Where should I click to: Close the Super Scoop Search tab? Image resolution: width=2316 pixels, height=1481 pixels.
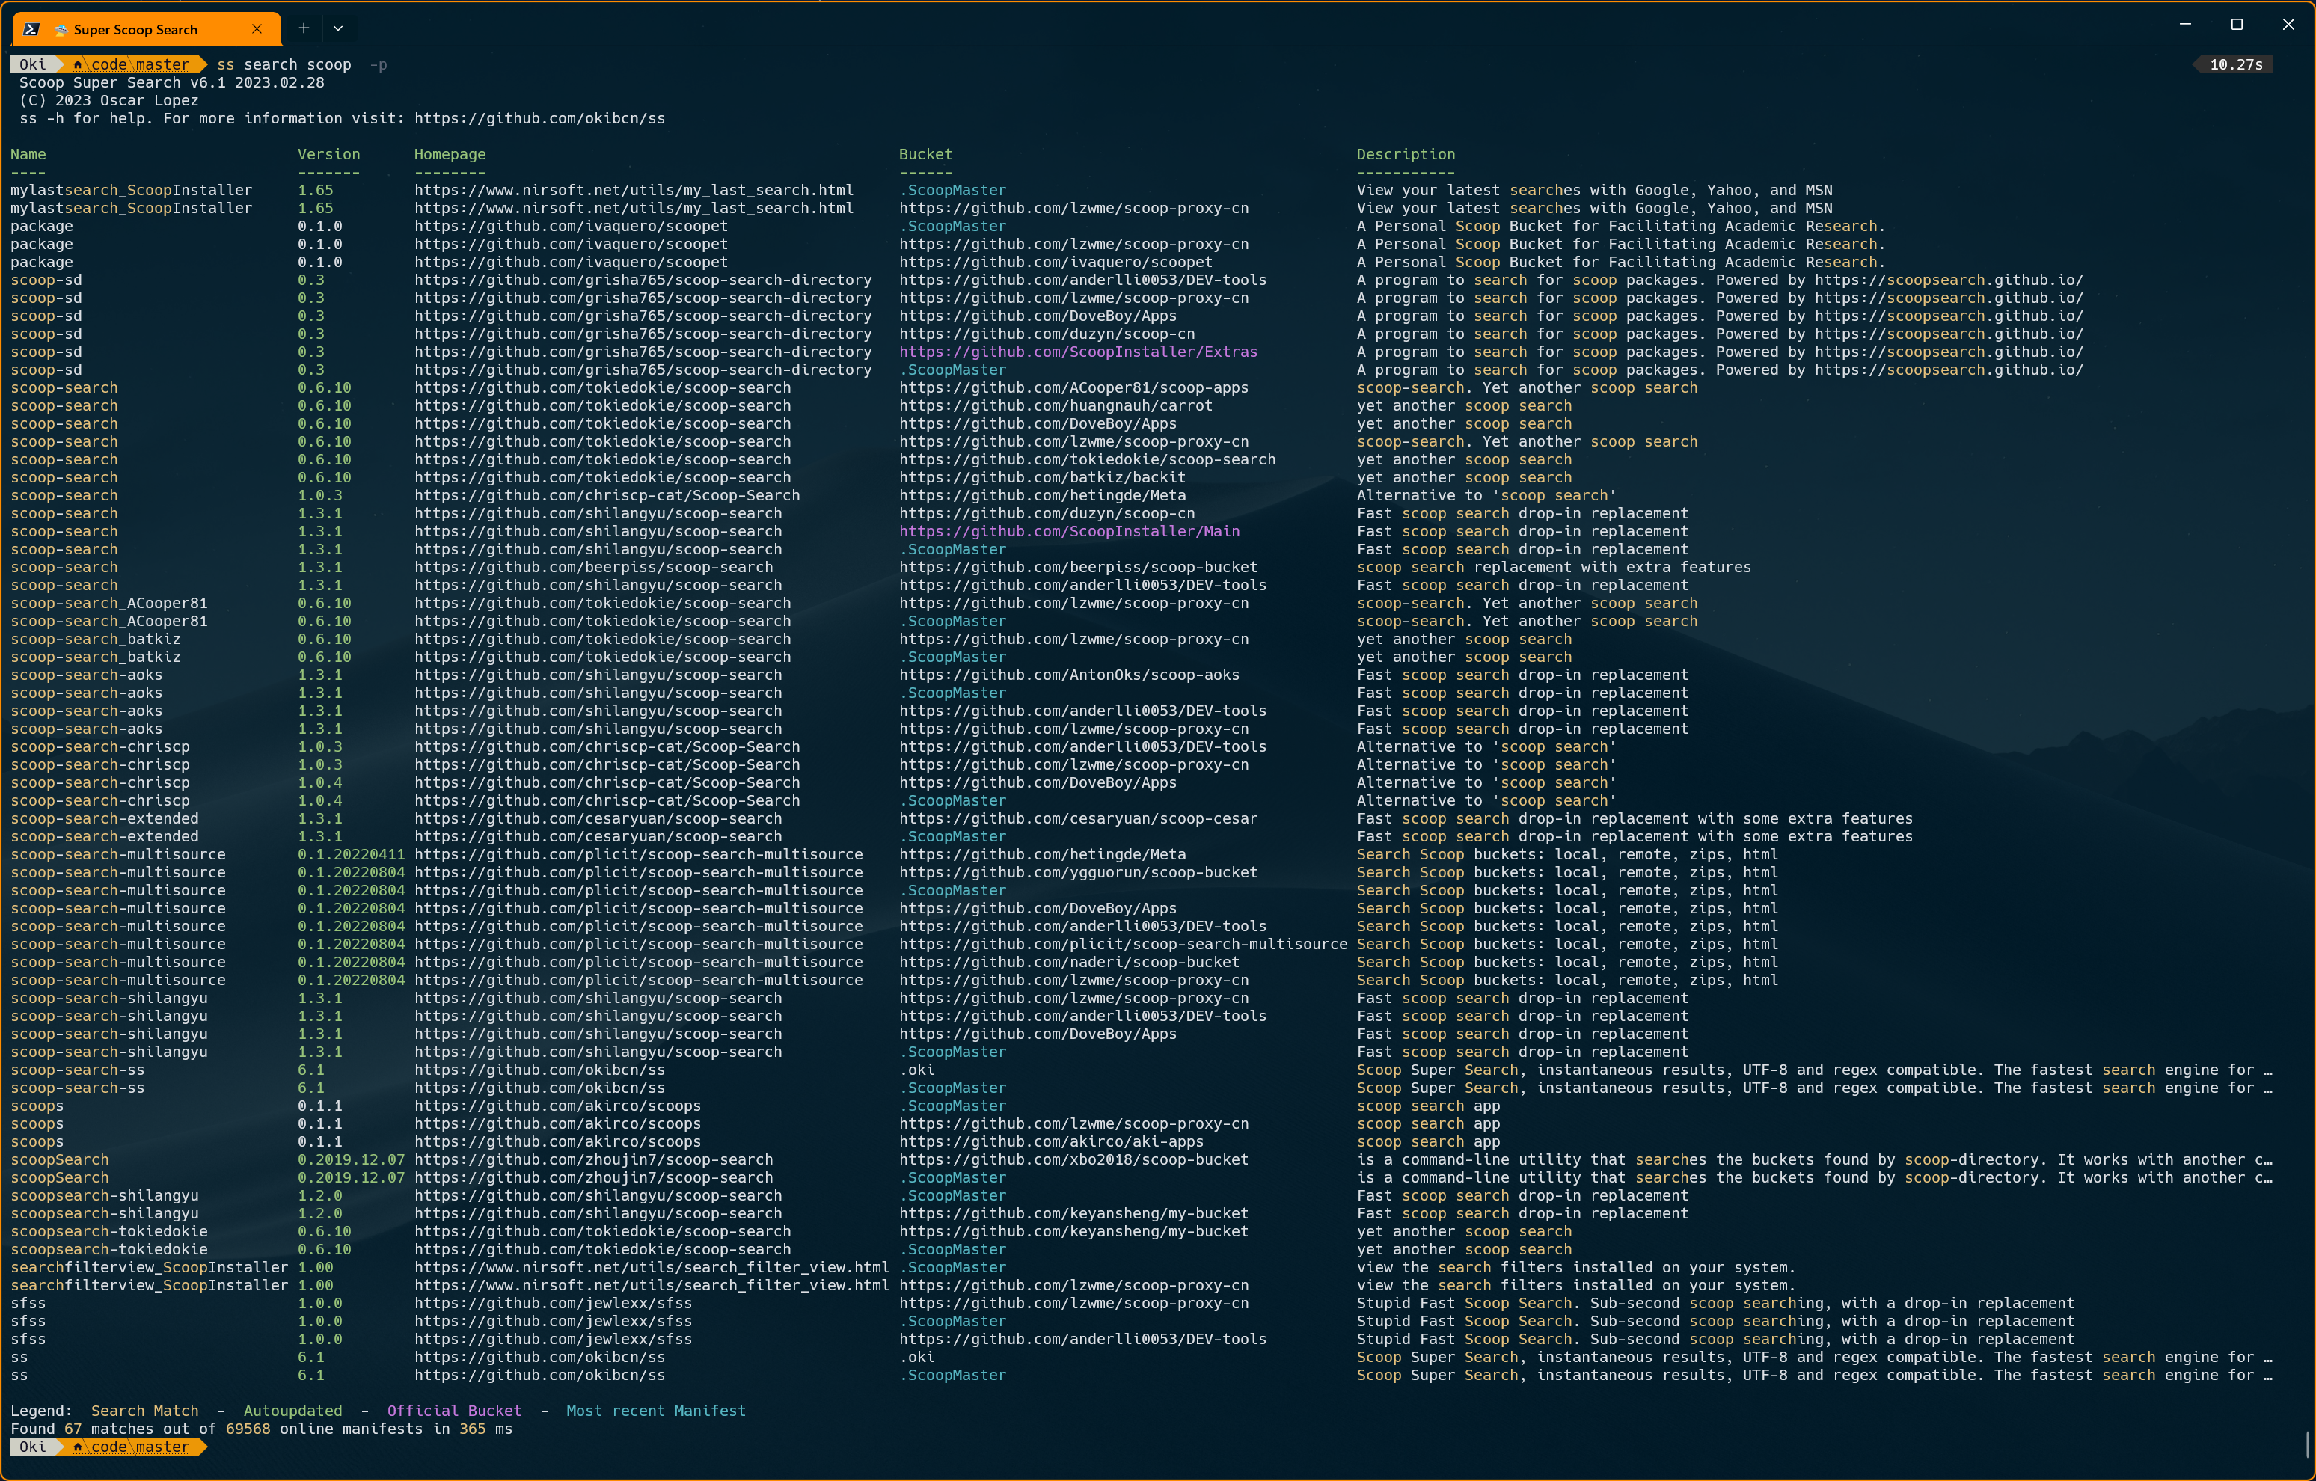[x=257, y=29]
